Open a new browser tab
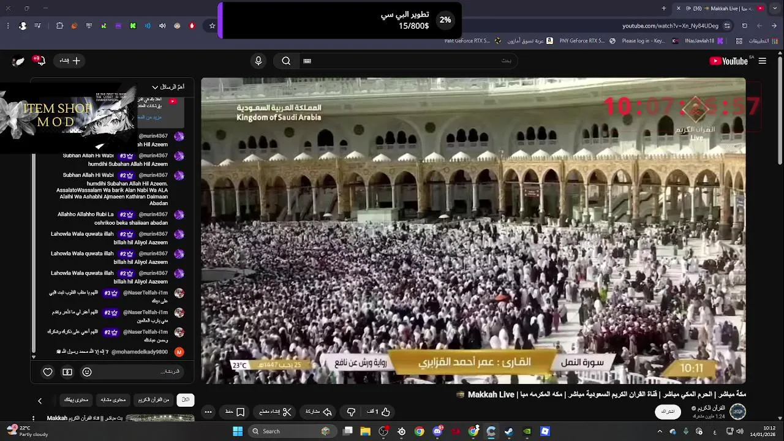This screenshot has height=441, width=784. click(x=664, y=9)
